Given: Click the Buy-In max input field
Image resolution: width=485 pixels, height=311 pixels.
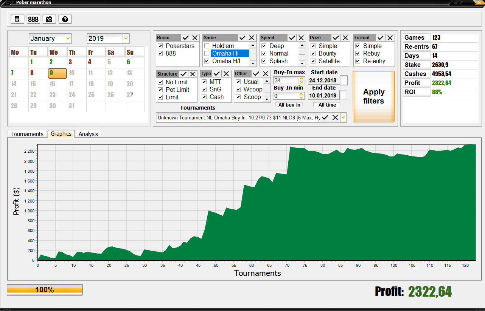Looking at the screenshot, I should click(286, 80).
